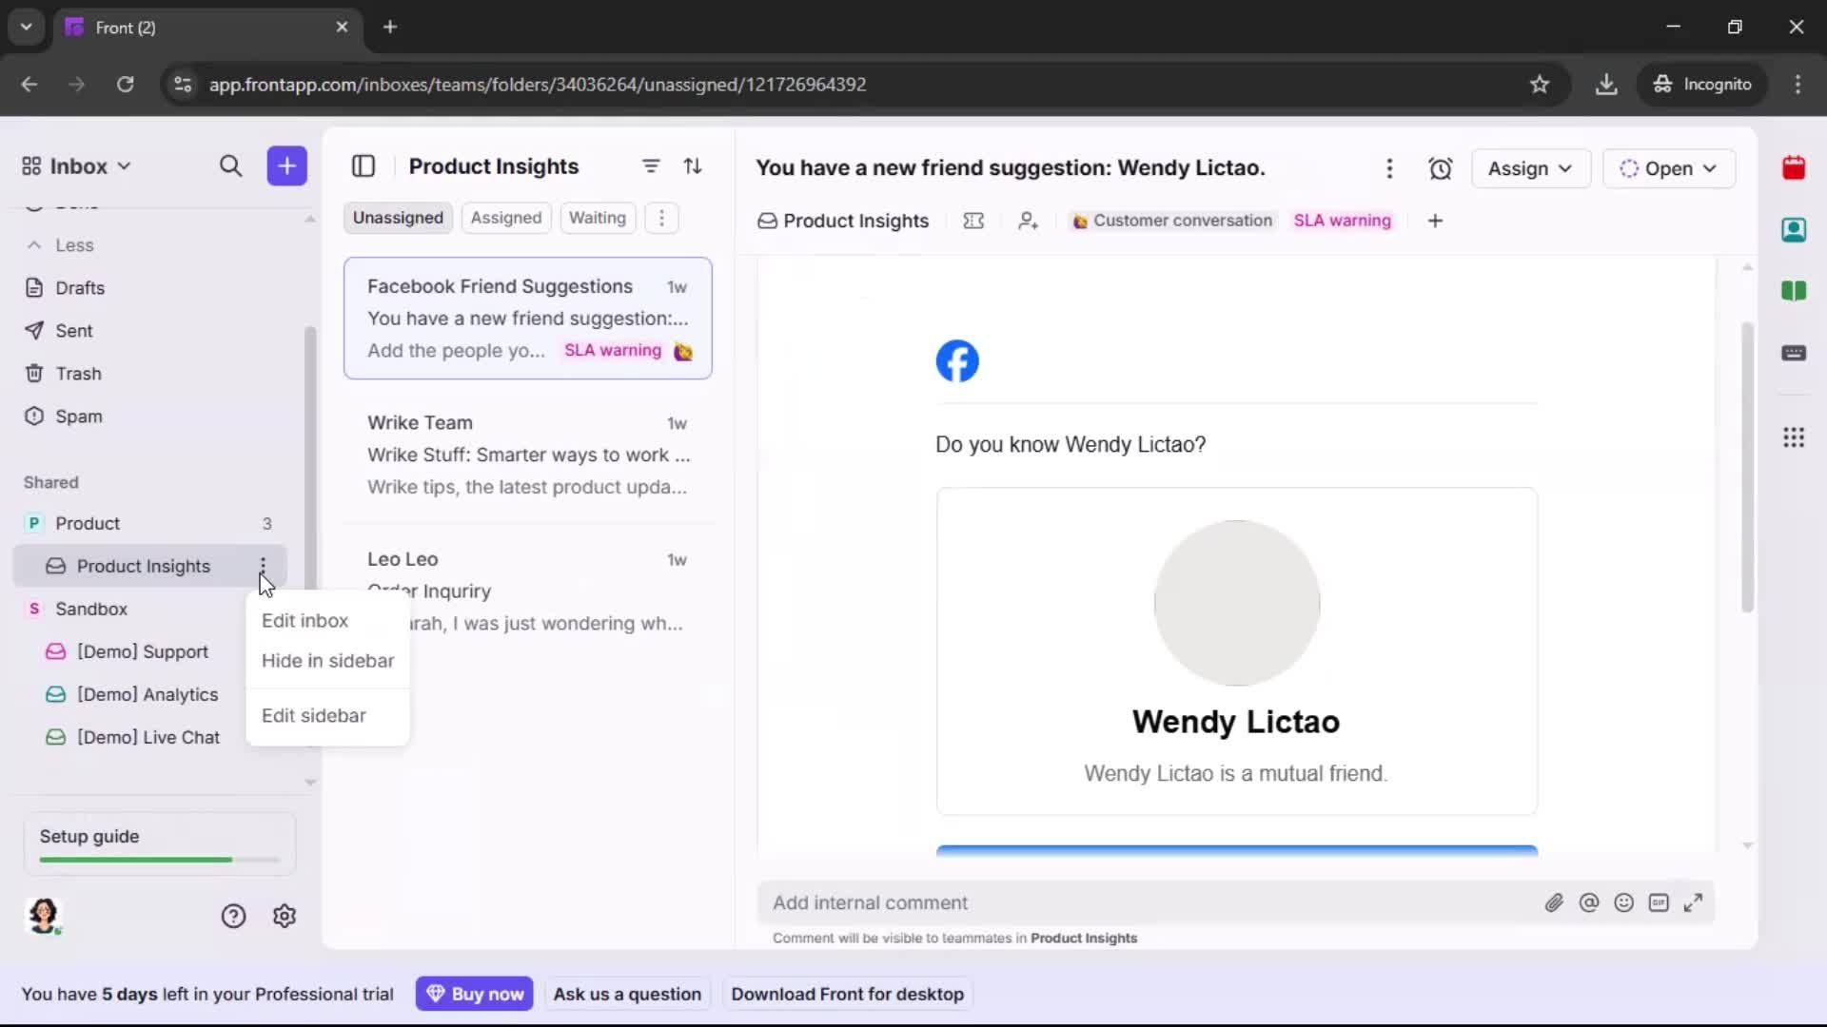This screenshot has height=1027, width=1827.
Task: Open the attachment paperclip in comment bar
Action: pos(1555,902)
